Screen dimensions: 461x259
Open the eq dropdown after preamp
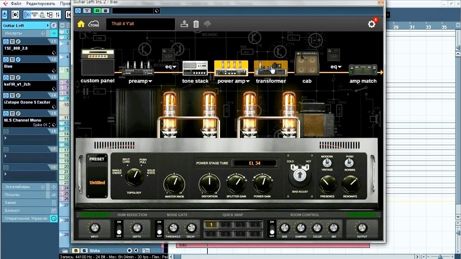pos(174,67)
